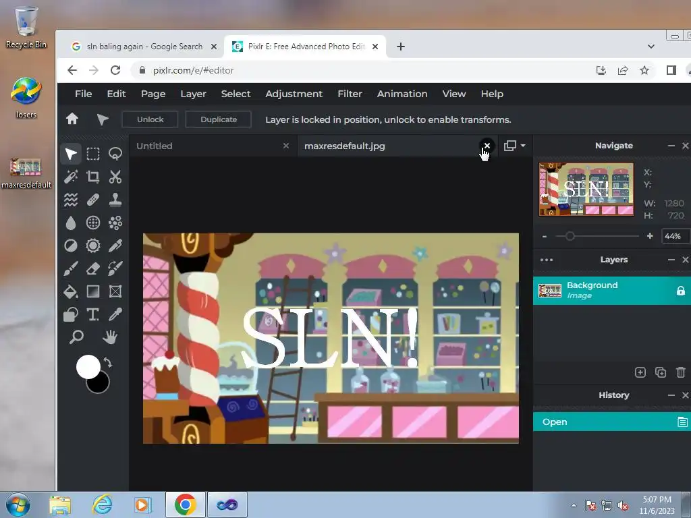
Task: Select the Marquee selection tool
Action: coord(93,154)
